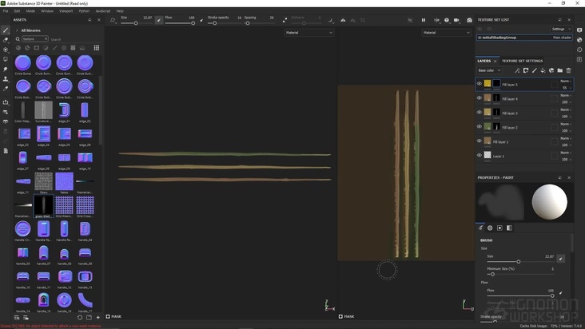Image resolution: width=585 pixels, height=329 pixels.
Task: Hide Fill layer 2
Action: click(480, 127)
